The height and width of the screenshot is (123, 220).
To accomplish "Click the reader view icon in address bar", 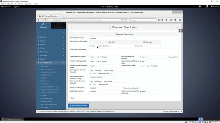I will pos(122,20).
